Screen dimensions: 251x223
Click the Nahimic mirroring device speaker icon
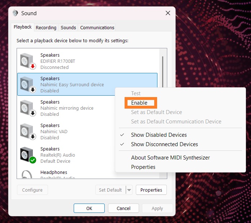[x=28, y=108]
